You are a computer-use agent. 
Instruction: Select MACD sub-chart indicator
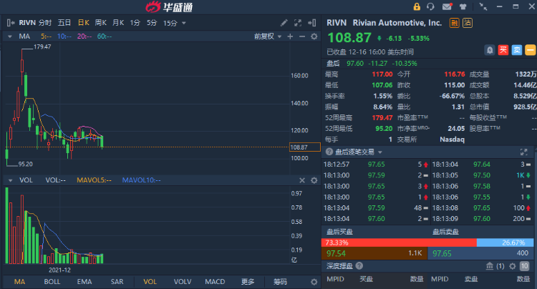pyautogui.click(x=215, y=282)
